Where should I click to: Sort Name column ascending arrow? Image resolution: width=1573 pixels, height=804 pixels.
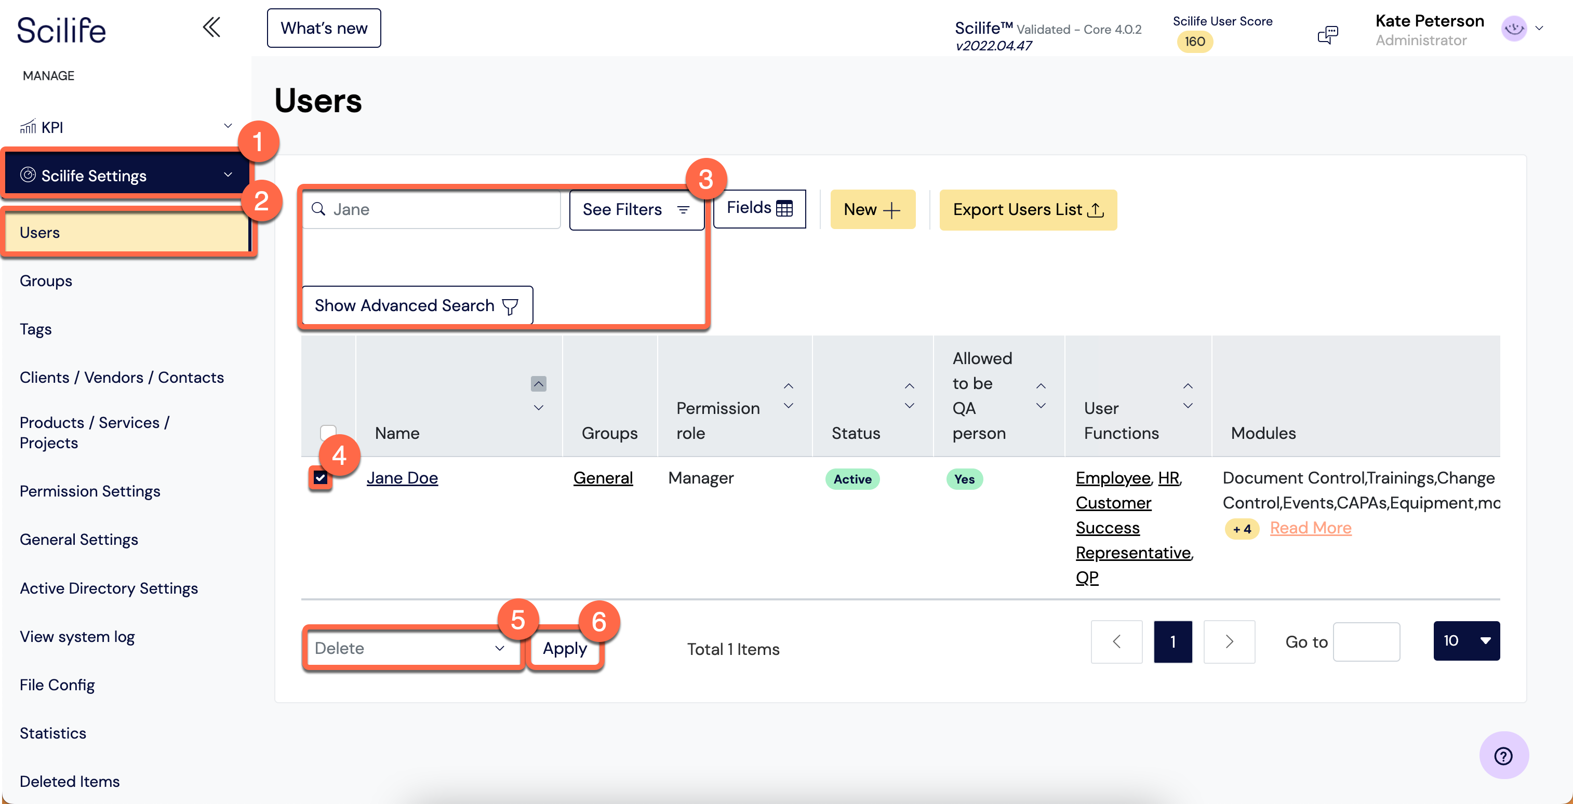[x=538, y=383]
